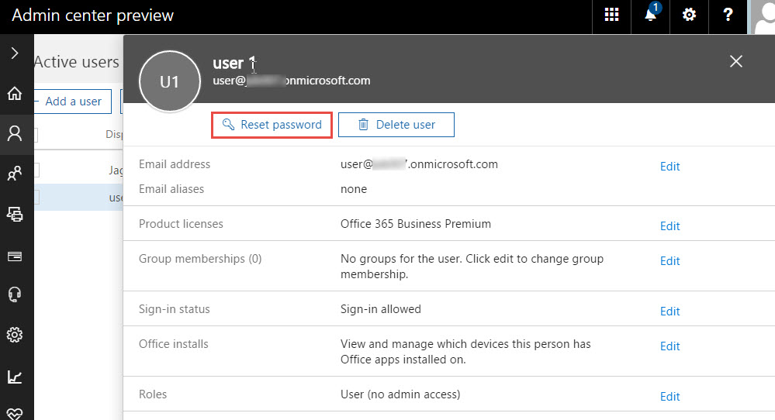The height and width of the screenshot is (420, 775).
Task: Edit the Email address row
Action: tap(669, 167)
